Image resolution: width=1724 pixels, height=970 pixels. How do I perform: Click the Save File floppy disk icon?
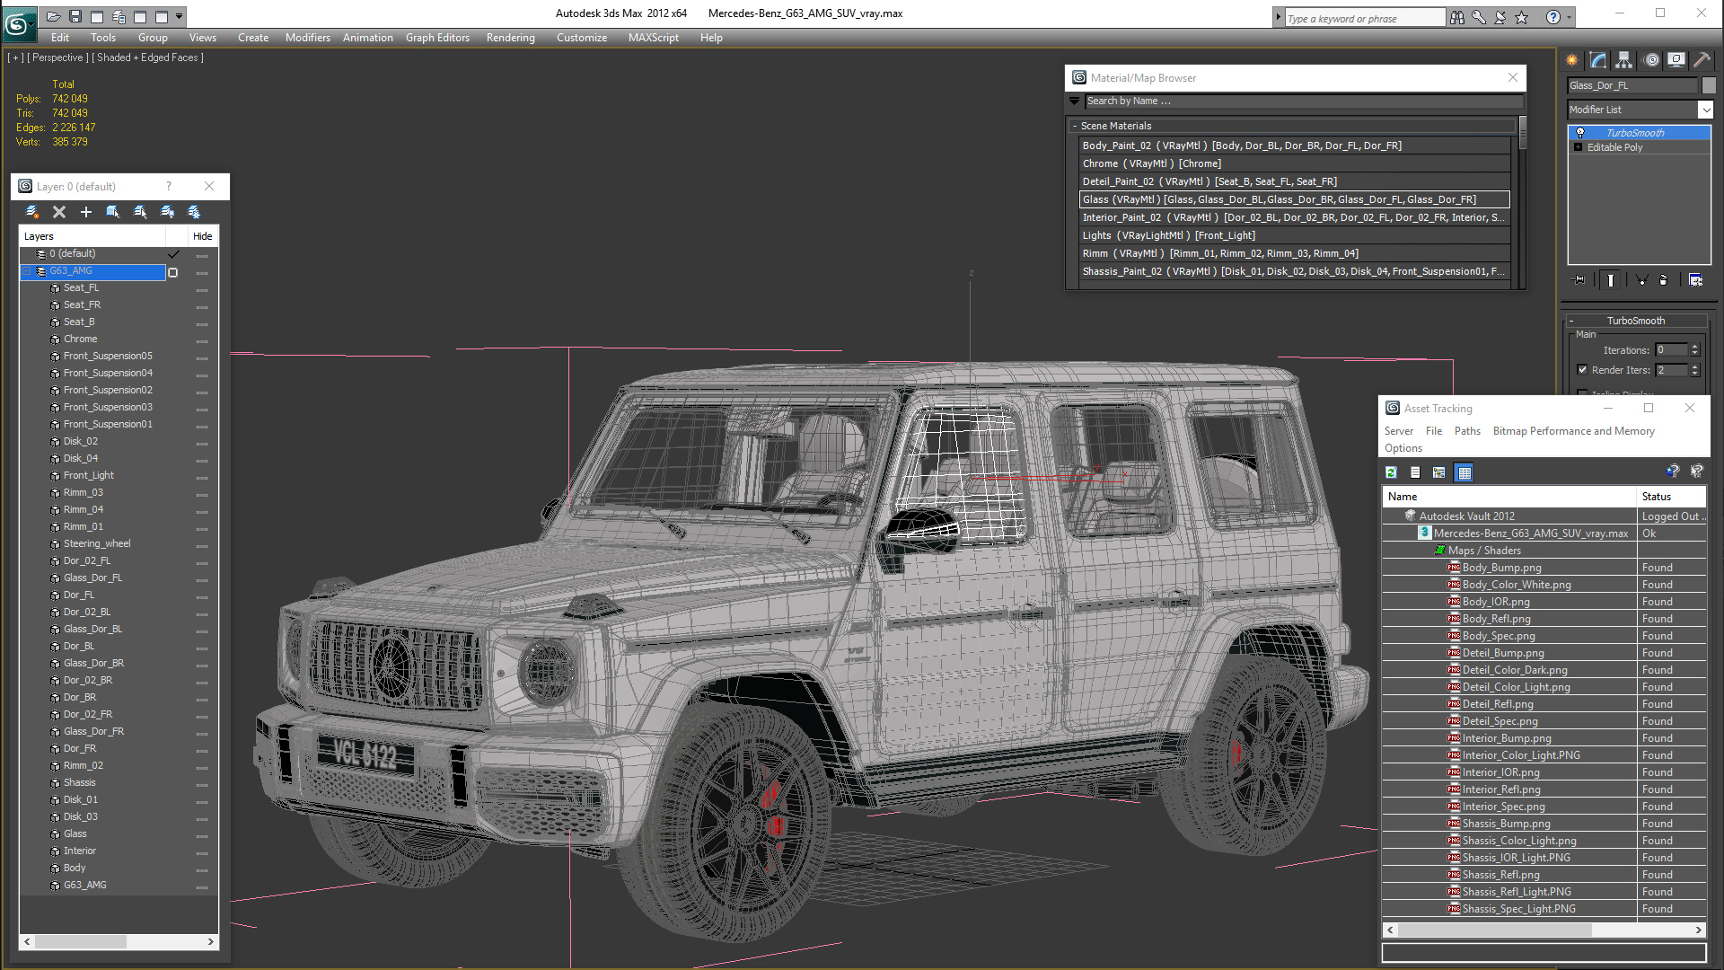coord(75,16)
